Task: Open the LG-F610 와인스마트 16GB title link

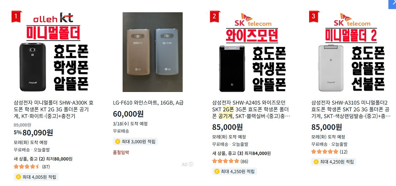Action: tap(148, 103)
